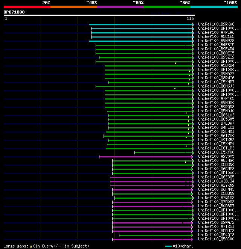Click the ~60% label above the legend
The width and height of the screenshot is (241, 249).
coord(138,3)
